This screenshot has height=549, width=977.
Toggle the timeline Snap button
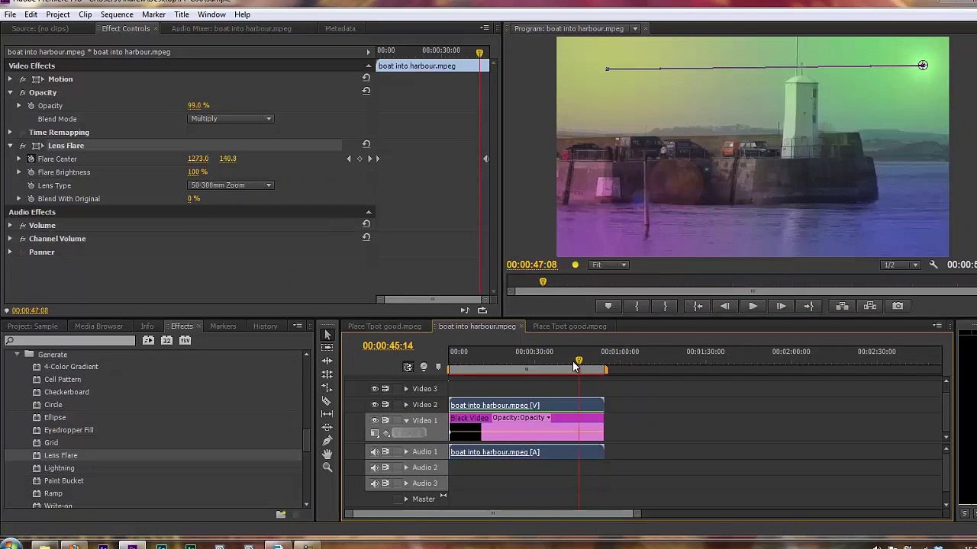pyautogui.click(x=408, y=367)
